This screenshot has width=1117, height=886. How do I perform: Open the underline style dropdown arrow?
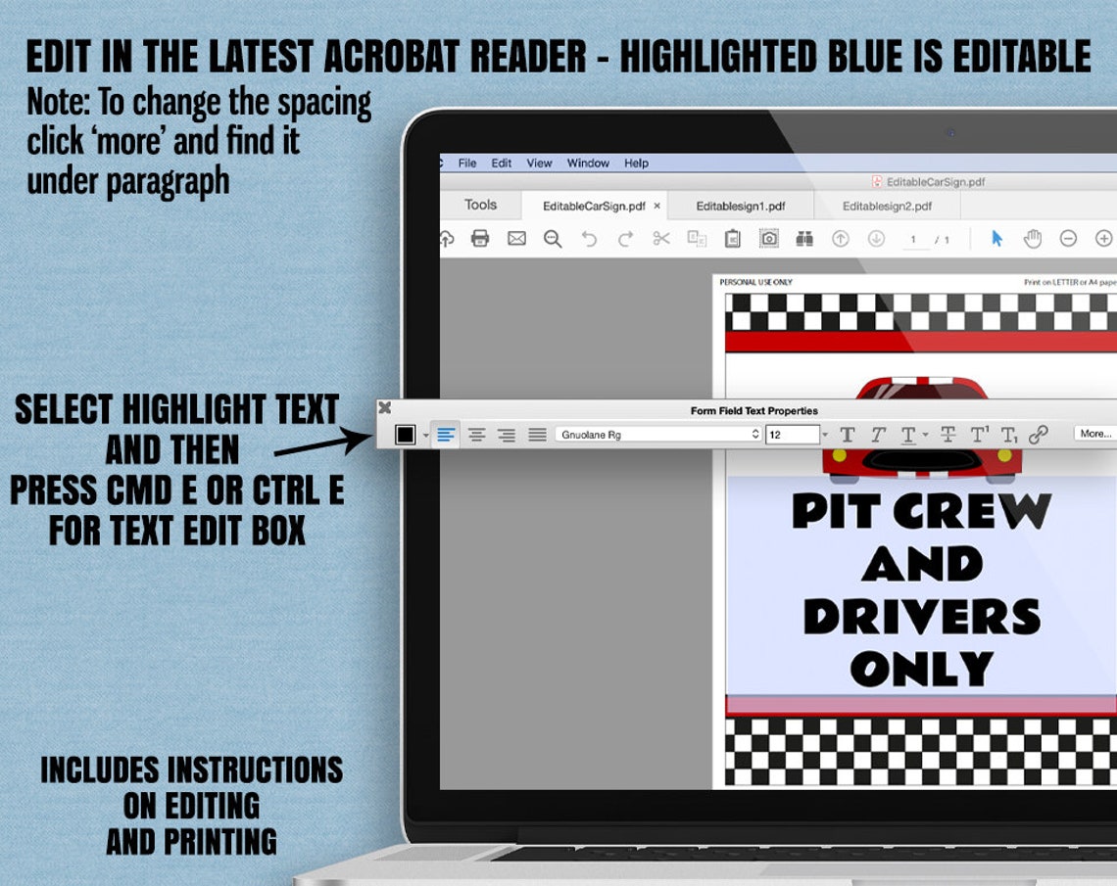tap(923, 435)
